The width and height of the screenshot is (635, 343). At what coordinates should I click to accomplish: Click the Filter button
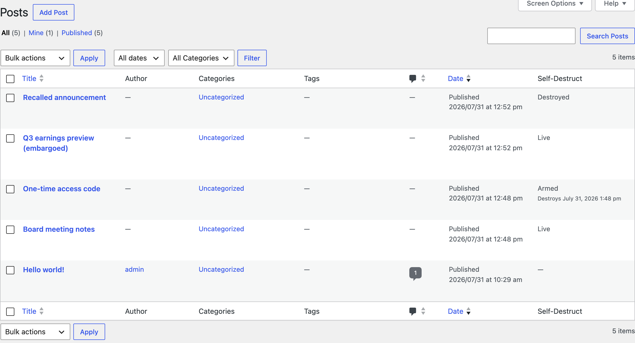tap(252, 58)
